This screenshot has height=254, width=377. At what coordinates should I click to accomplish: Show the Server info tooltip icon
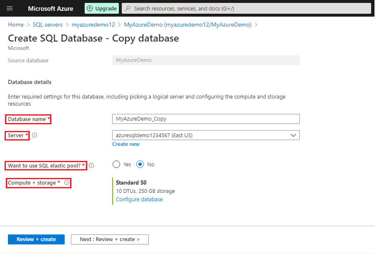(x=35, y=136)
